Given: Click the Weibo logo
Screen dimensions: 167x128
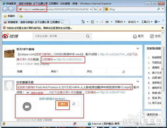Looking at the screenshot, I should click(10, 36).
